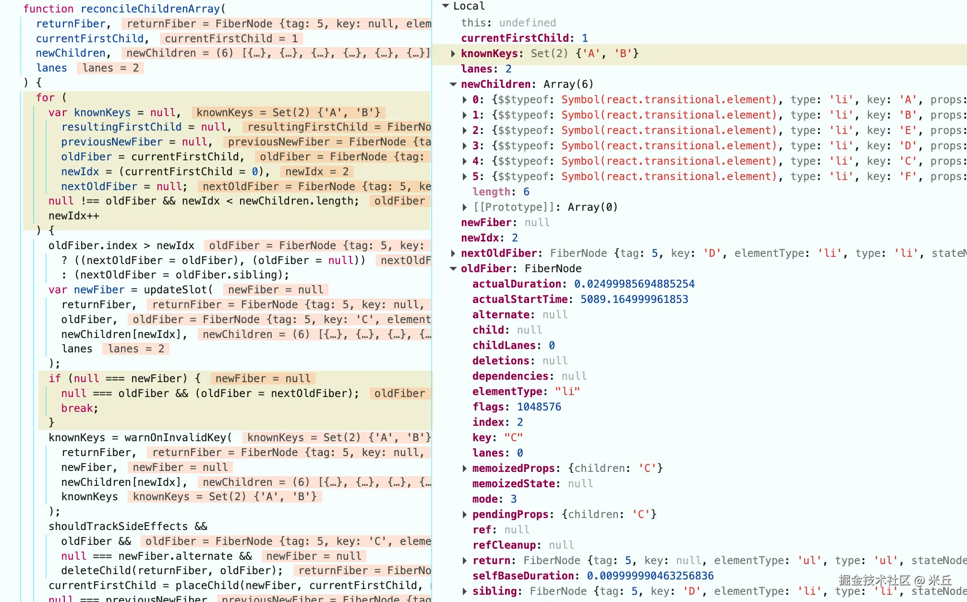
Task: Expand newChildren item 4 with key 'C'
Action: click(x=464, y=161)
